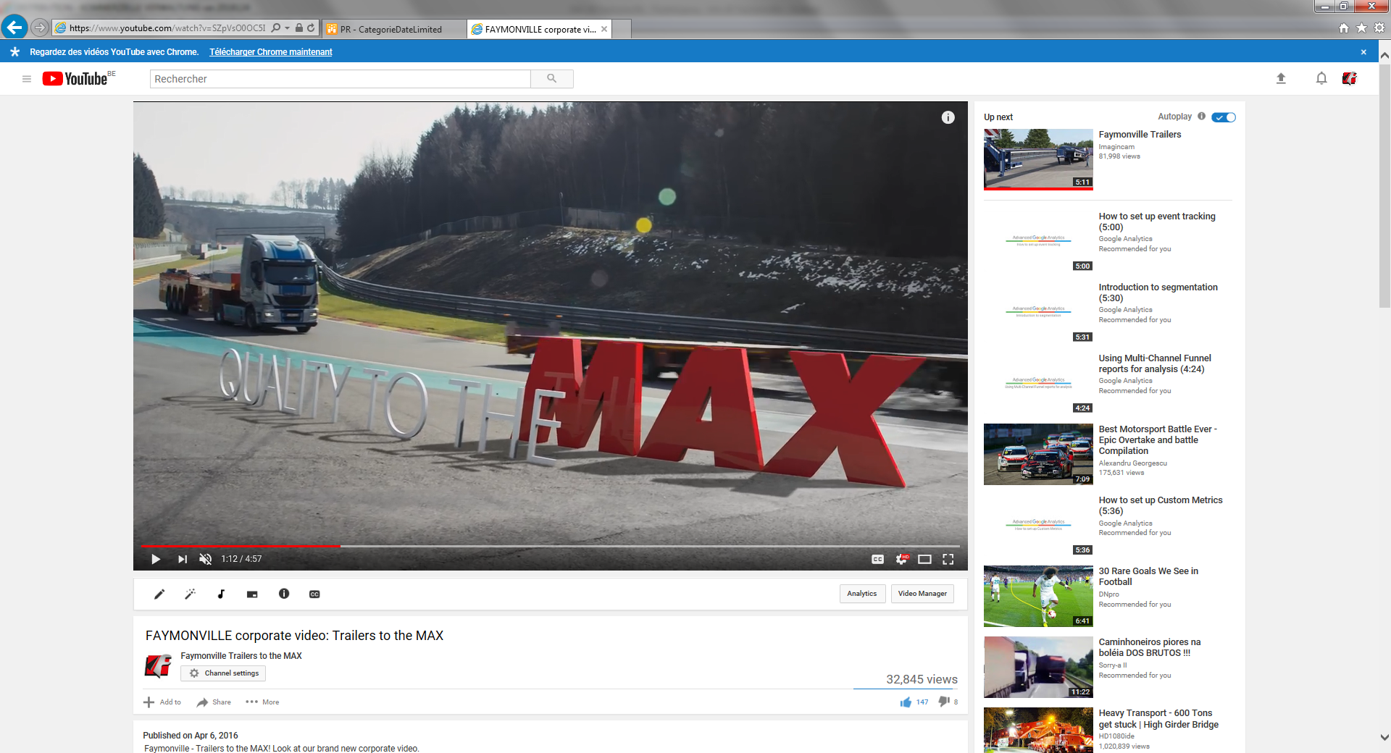
Task: Dismiss the Chrome promo banner
Action: pyautogui.click(x=1363, y=52)
